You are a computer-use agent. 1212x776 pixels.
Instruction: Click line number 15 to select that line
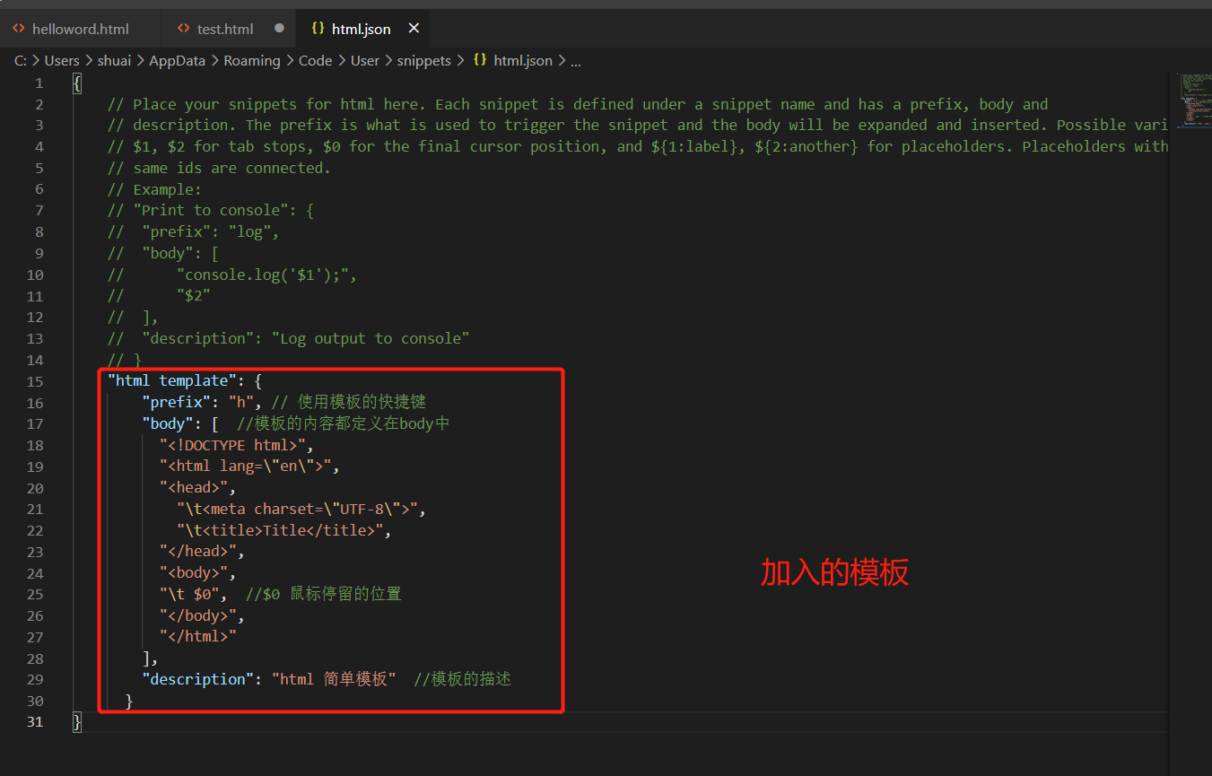pyautogui.click(x=35, y=380)
